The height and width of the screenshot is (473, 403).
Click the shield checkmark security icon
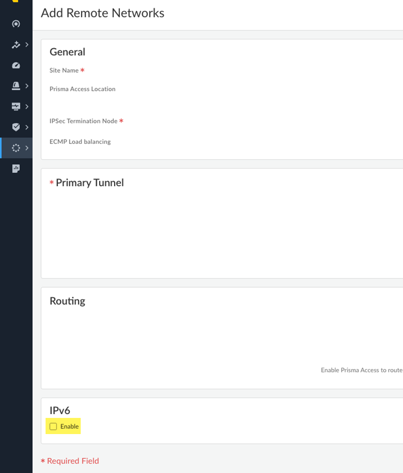click(16, 127)
